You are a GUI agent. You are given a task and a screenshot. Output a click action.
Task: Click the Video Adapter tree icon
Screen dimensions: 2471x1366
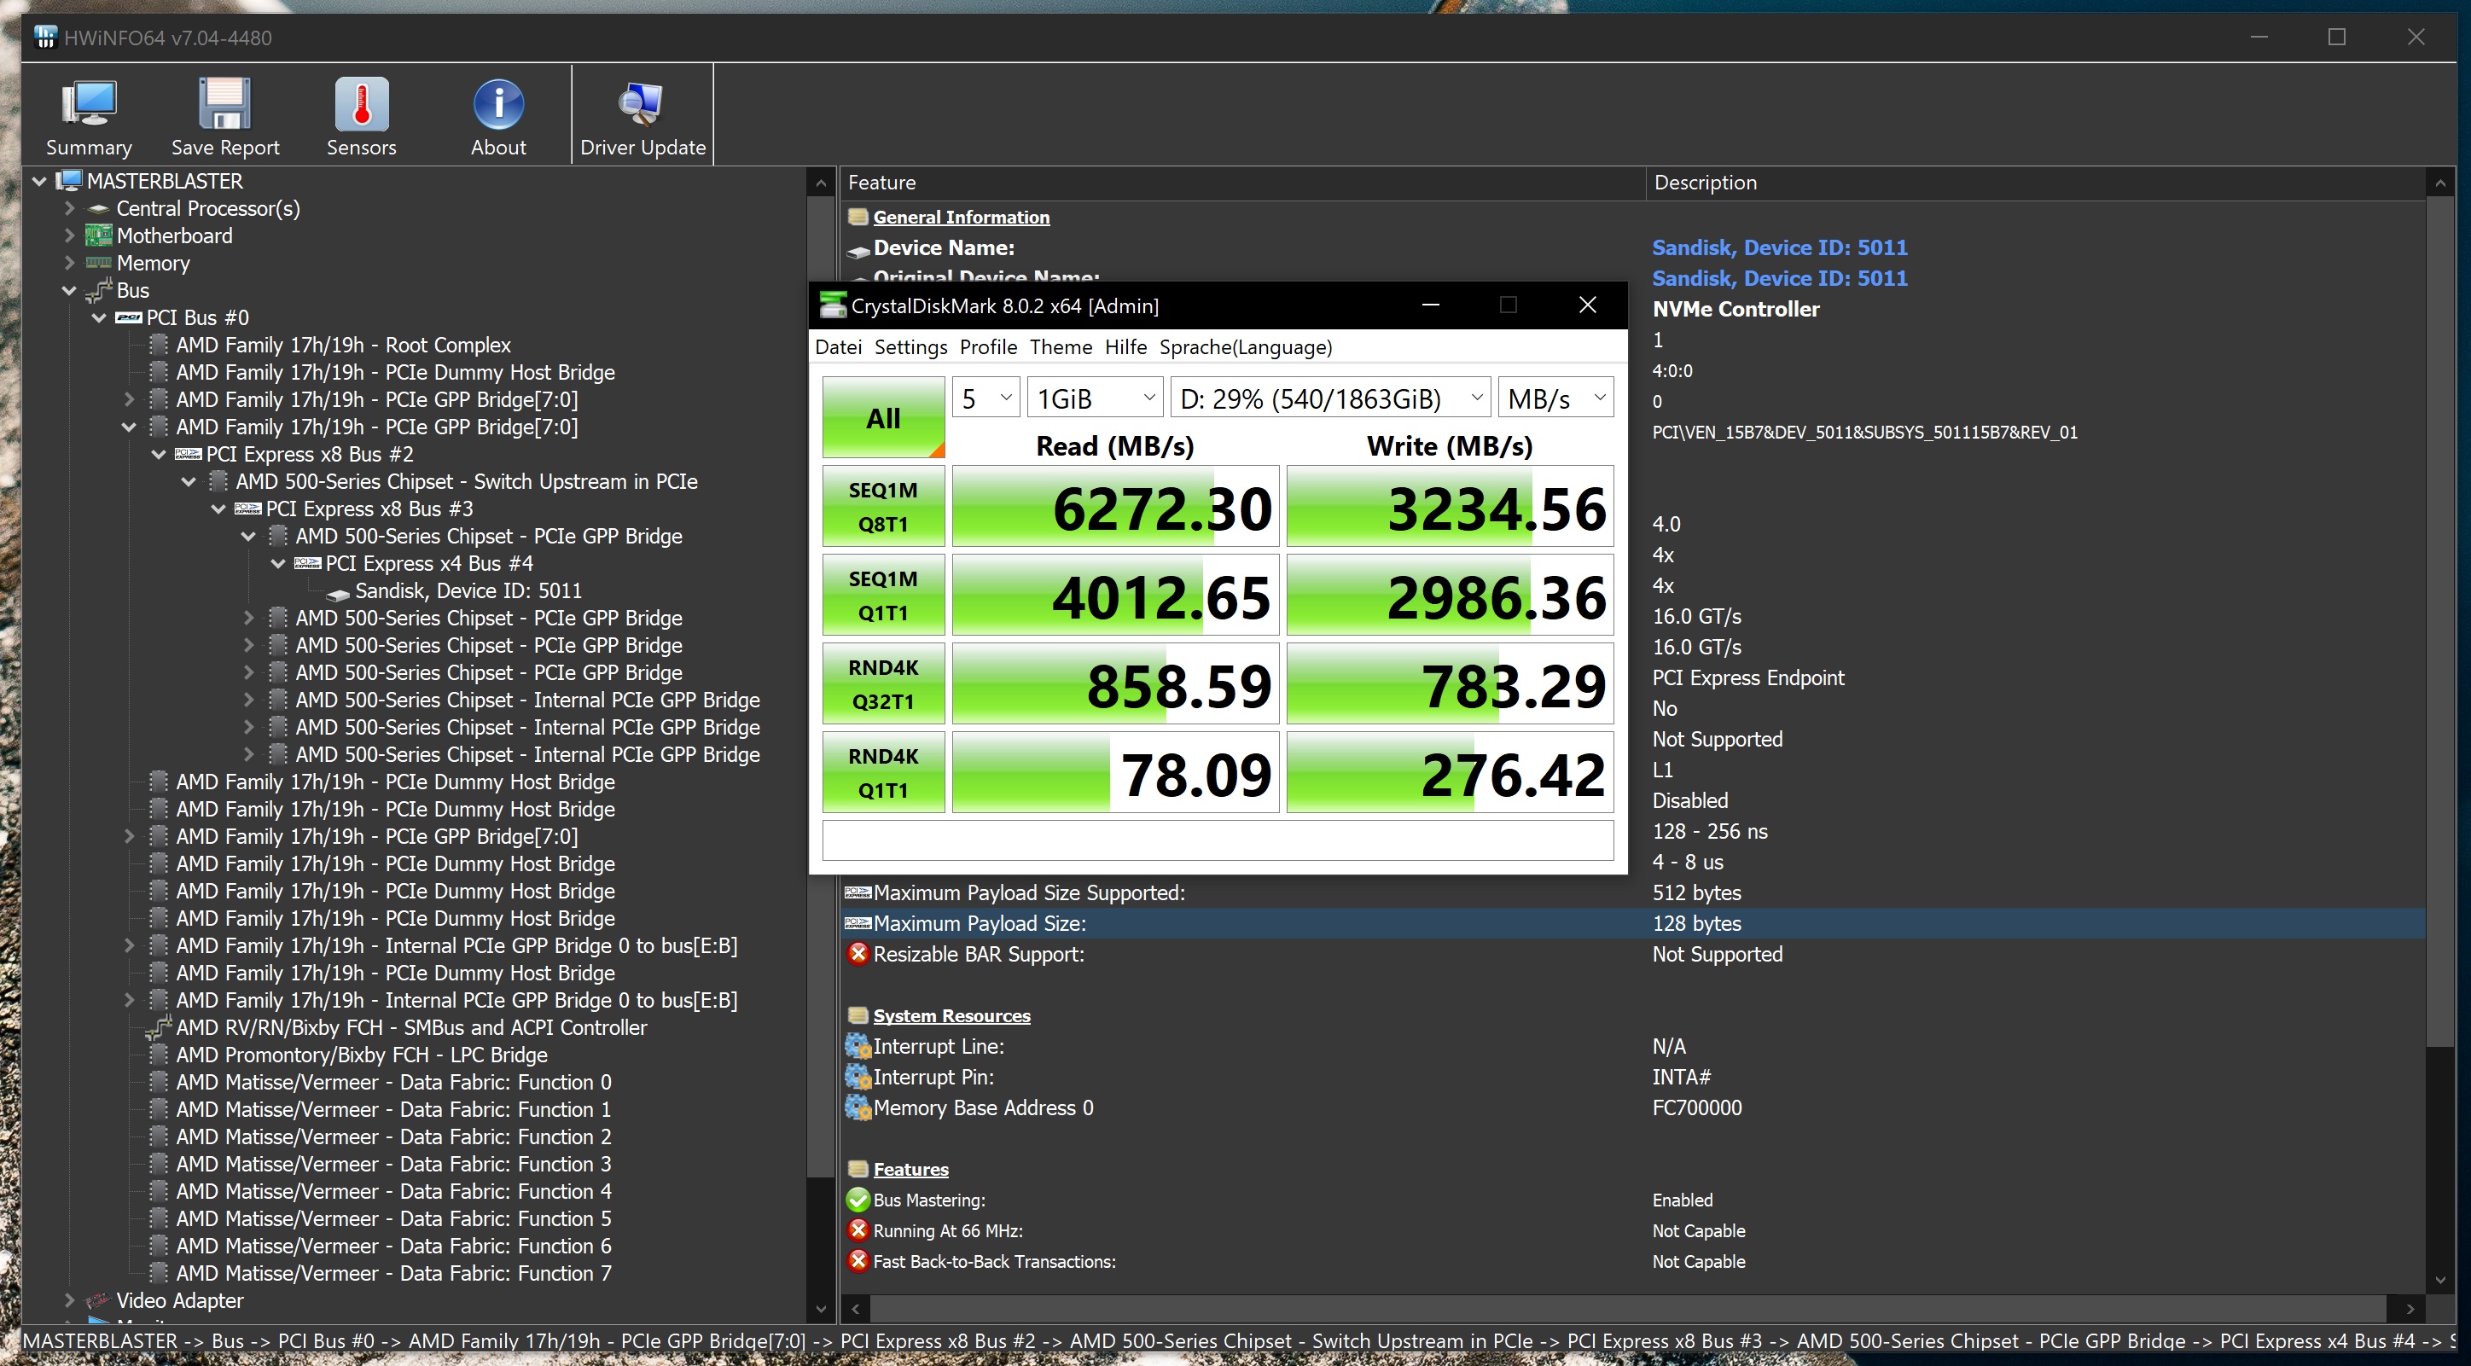pyautogui.click(x=98, y=1301)
